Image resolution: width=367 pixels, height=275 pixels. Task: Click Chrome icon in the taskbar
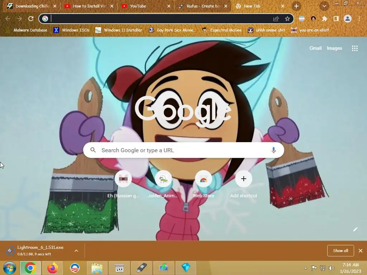[30, 268]
